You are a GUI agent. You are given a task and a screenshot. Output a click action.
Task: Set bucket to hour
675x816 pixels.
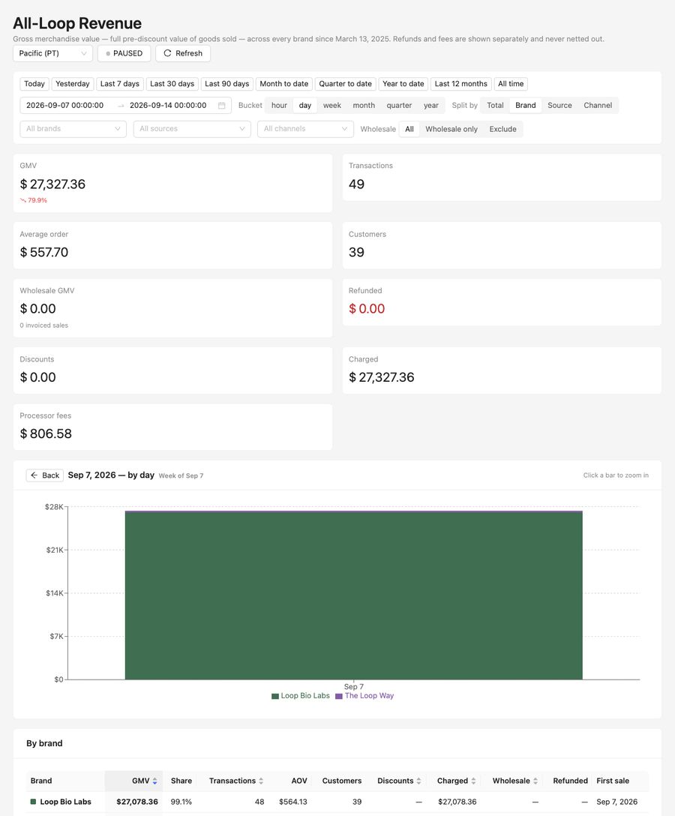pos(279,105)
